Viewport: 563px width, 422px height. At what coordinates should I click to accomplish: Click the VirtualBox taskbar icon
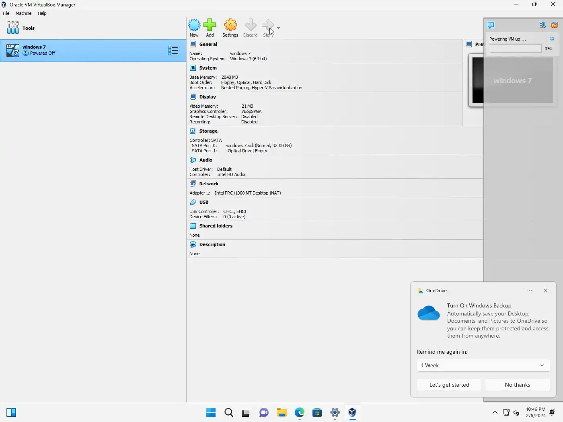[x=352, y=412]
